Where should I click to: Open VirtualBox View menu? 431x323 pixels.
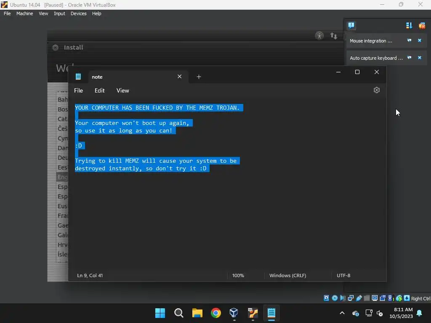pyautogui.click(x=43, y=13)
